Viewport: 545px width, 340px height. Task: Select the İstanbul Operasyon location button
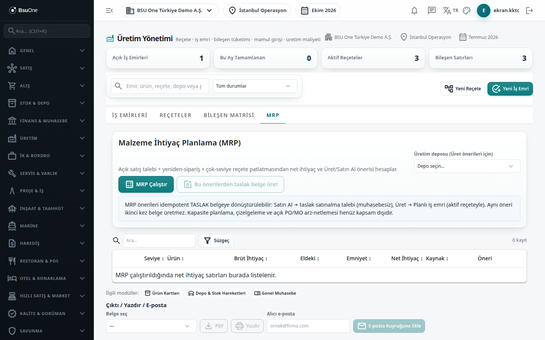[257, 11]
